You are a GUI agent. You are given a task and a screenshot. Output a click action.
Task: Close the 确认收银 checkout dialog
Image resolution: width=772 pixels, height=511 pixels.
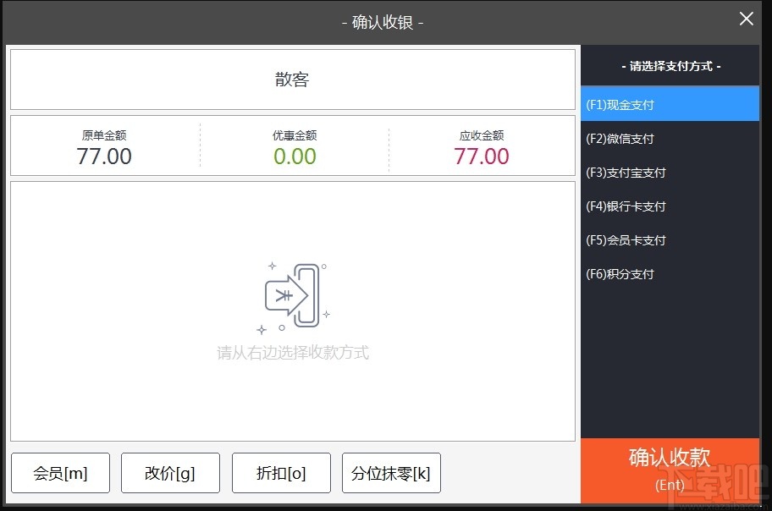click(746, 19)
